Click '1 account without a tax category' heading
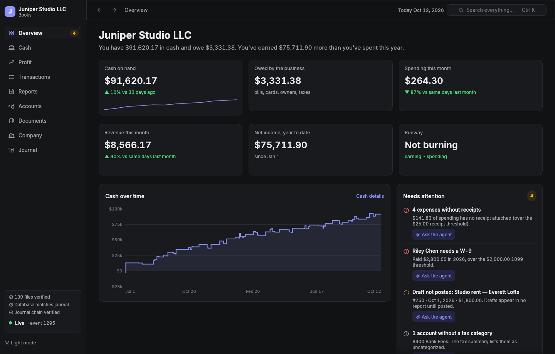Screen dimensions: 555x354 [x=452, y=333]
